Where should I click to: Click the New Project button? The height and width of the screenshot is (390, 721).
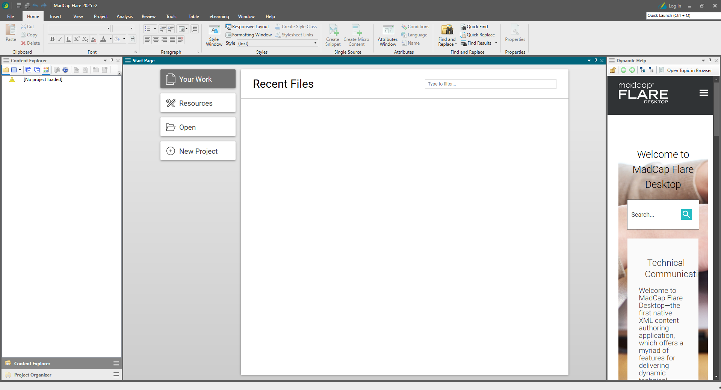[198, 151]
